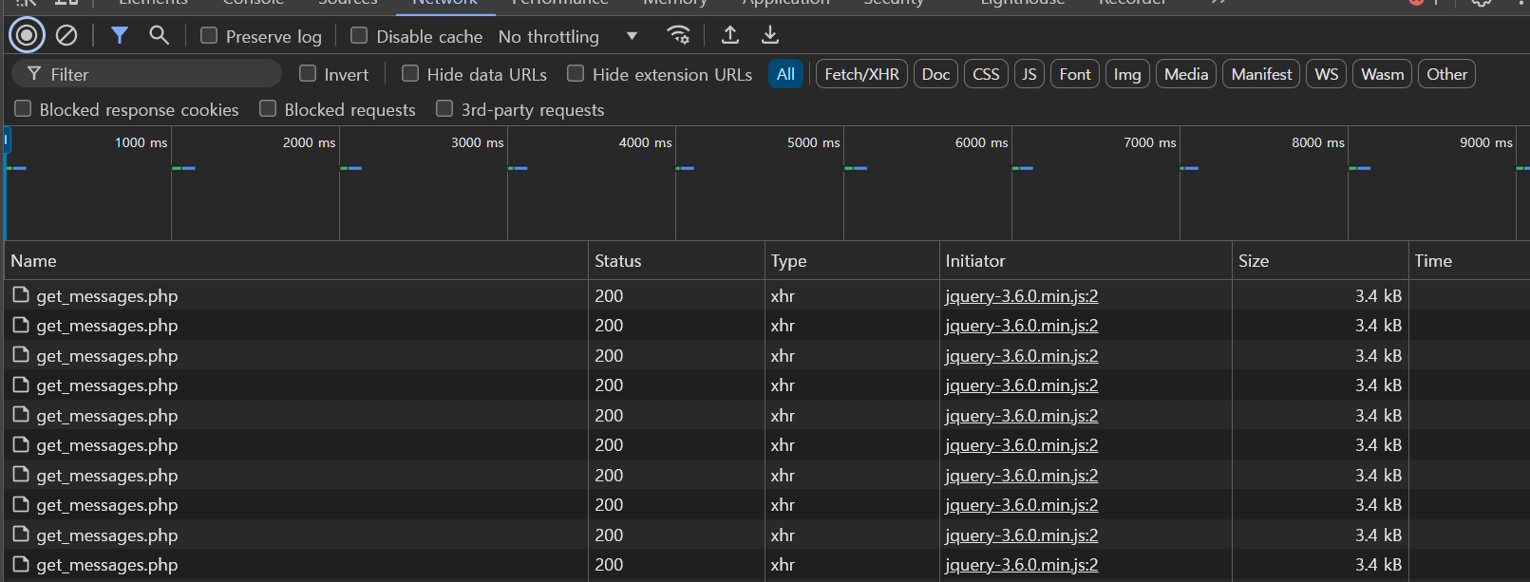Open network conditions Wi-Fi icon
Image resolution: width=1530 pixels, height=582 pixels.
(678, 35)
